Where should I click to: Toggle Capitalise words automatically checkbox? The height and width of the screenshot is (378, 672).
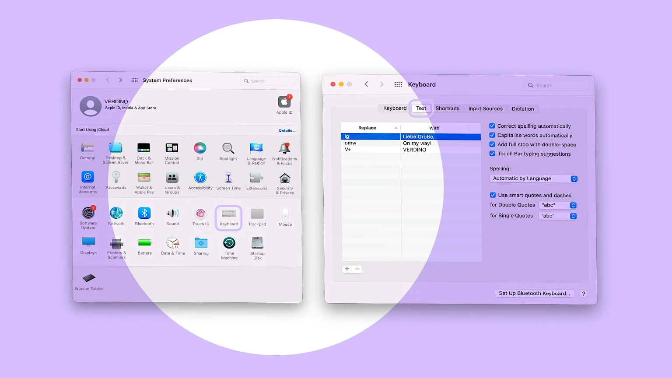coord(492,135)
